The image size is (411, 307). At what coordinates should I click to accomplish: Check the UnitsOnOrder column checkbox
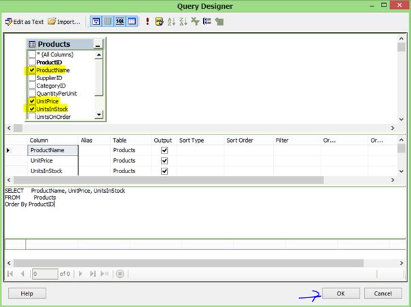click(32, 116)
